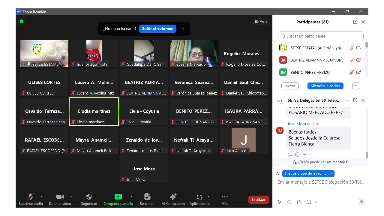The height and width of the screenshot is (216, 384).
Task: Open the Seguridad shield icon
Action: coord(89,197)
